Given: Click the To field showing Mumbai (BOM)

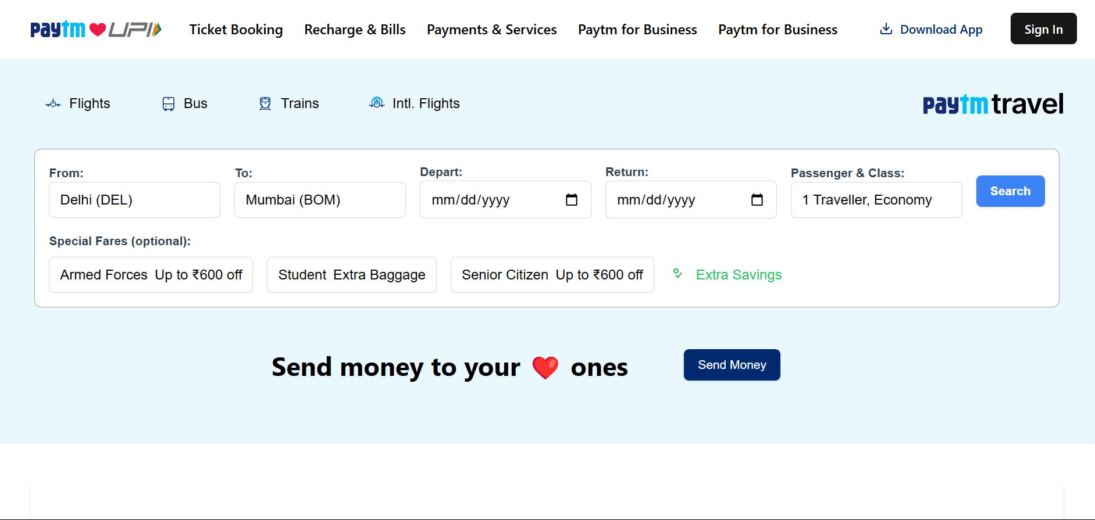Looking at the screenshot, I should coord(320,200).
